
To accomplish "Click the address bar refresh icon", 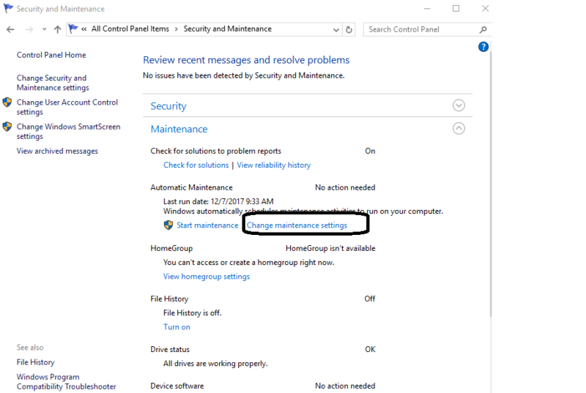I will 349,30.
